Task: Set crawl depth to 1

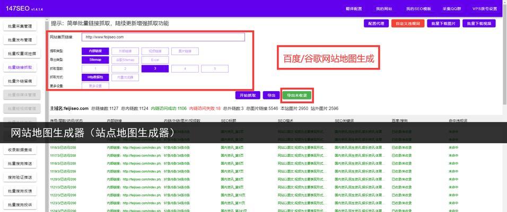Action: [x=95, y=68]
